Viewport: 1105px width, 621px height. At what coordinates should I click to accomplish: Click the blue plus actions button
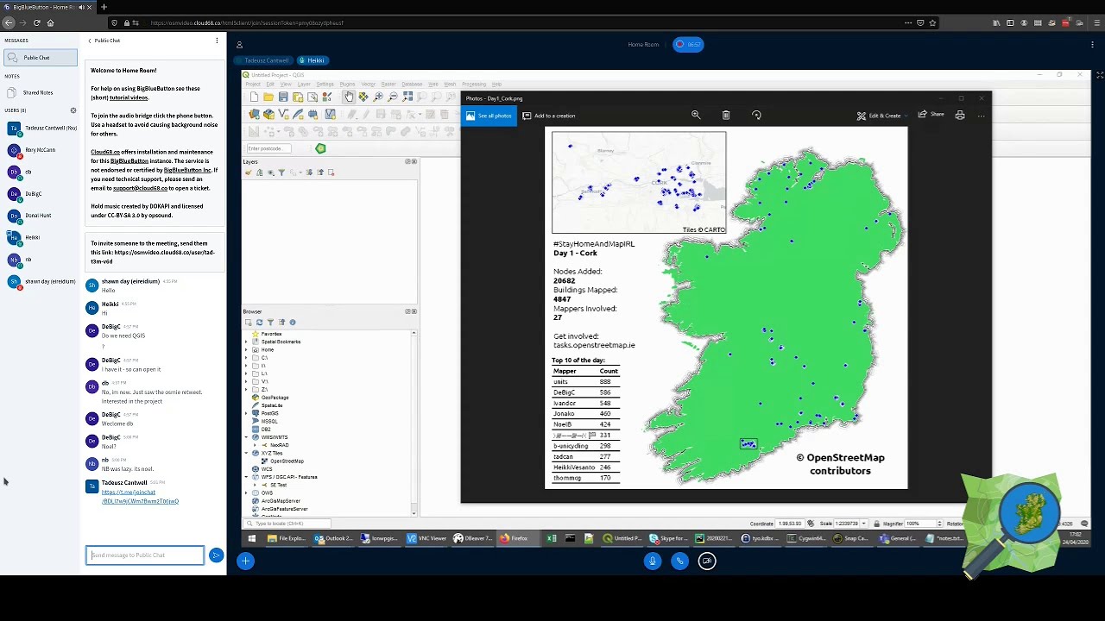245,561
